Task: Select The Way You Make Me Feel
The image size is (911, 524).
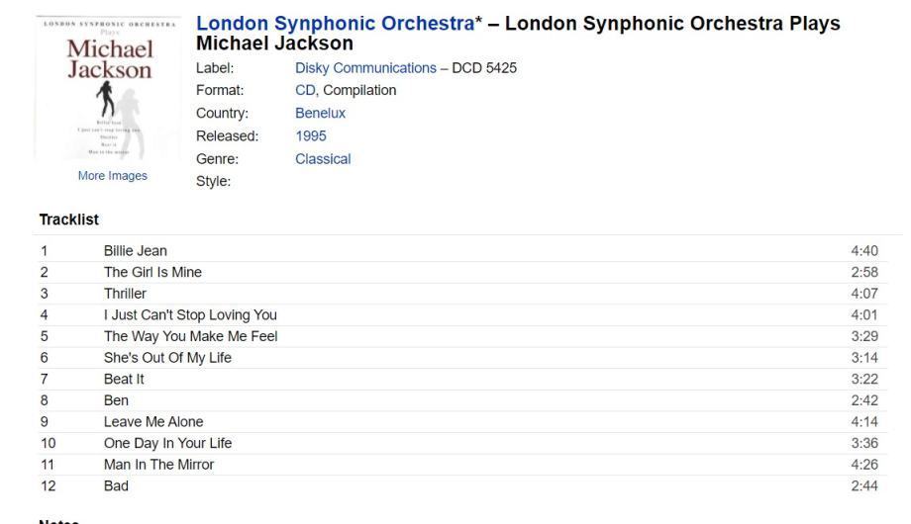Action: coord(190,336)
